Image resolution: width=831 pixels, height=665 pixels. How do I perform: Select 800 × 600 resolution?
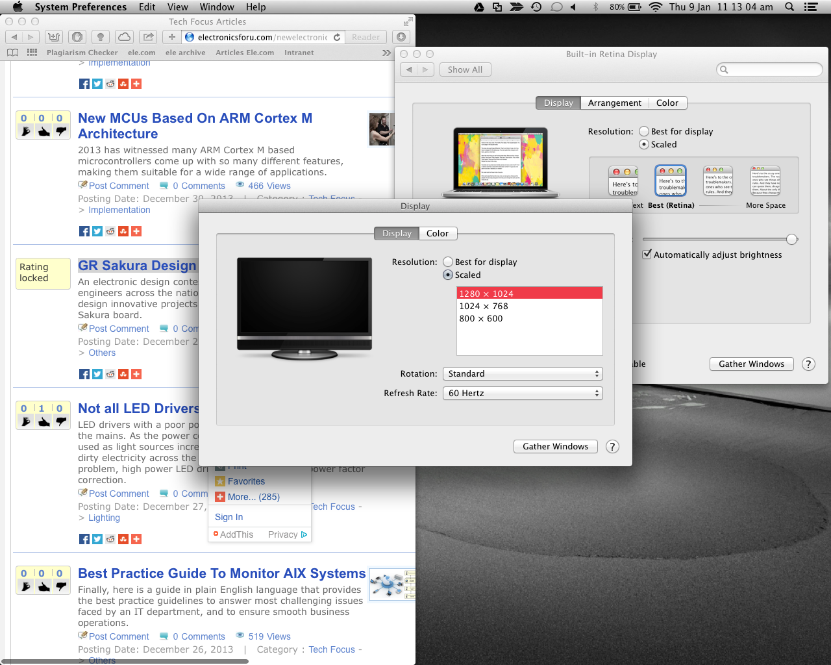coord(530,318)
